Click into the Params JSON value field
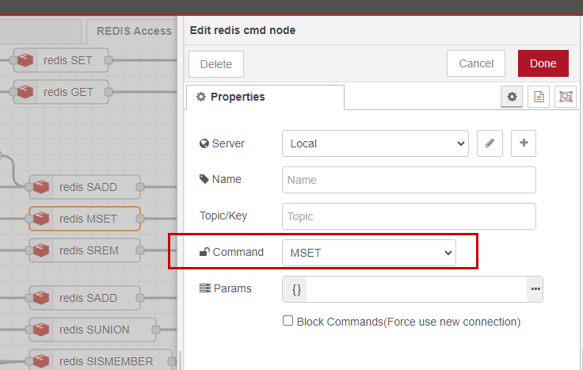 pos(417,289)
